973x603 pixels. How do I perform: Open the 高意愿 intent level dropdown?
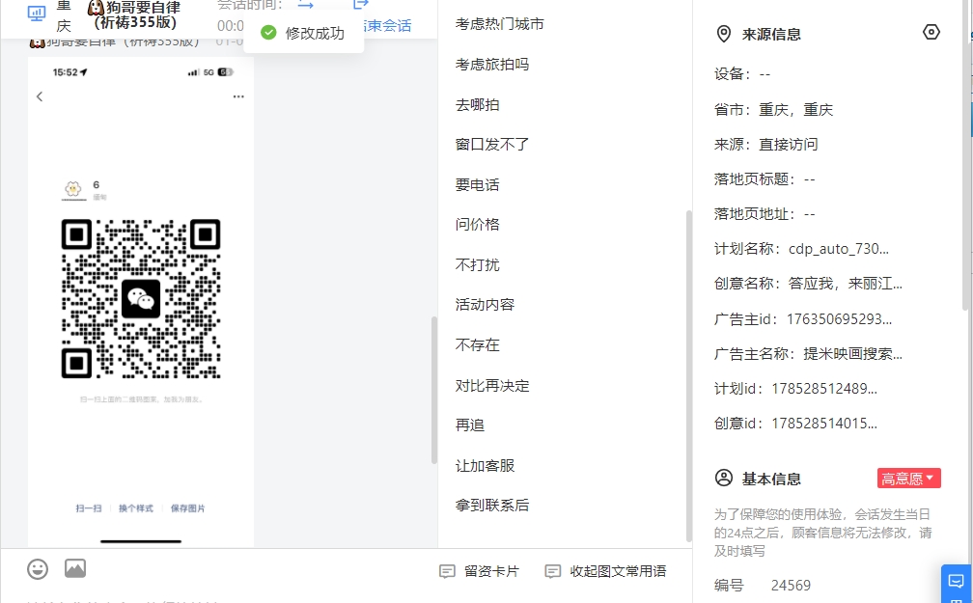tap(908, 479)
